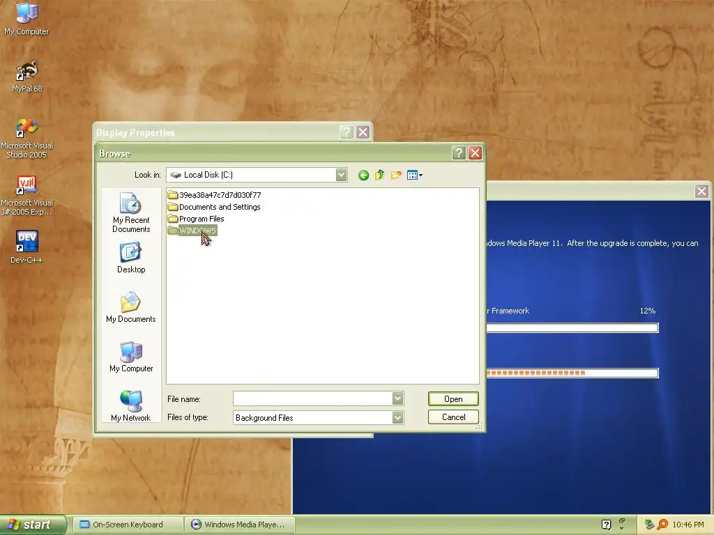This screenshot has width=714, height=535.
Task: Click into the File name input field
Action: [x=313, y=398]
